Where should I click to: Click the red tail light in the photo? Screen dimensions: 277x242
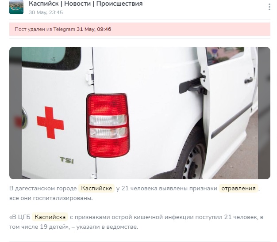click(108, 125)
